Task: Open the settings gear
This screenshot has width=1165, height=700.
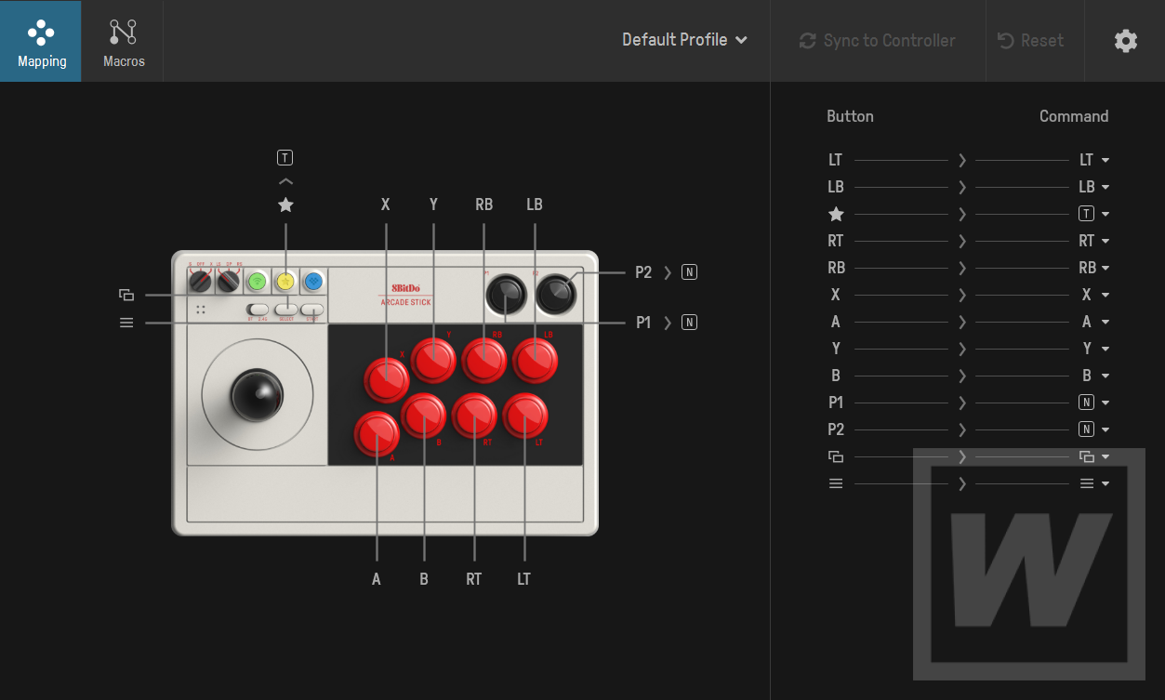Action: pos(1125,41)
